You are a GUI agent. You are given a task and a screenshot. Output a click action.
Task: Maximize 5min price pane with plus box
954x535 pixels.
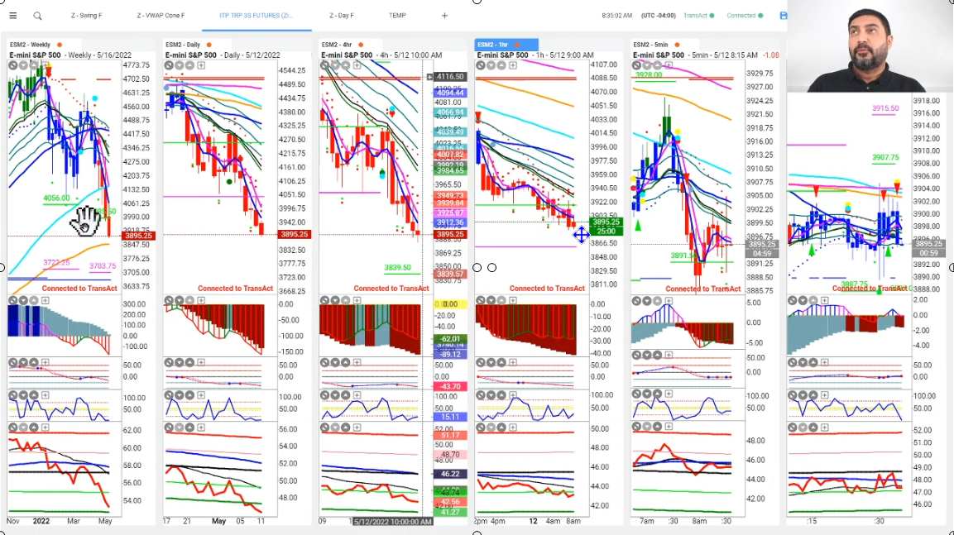pyautogui.click(x=669, y=65)
